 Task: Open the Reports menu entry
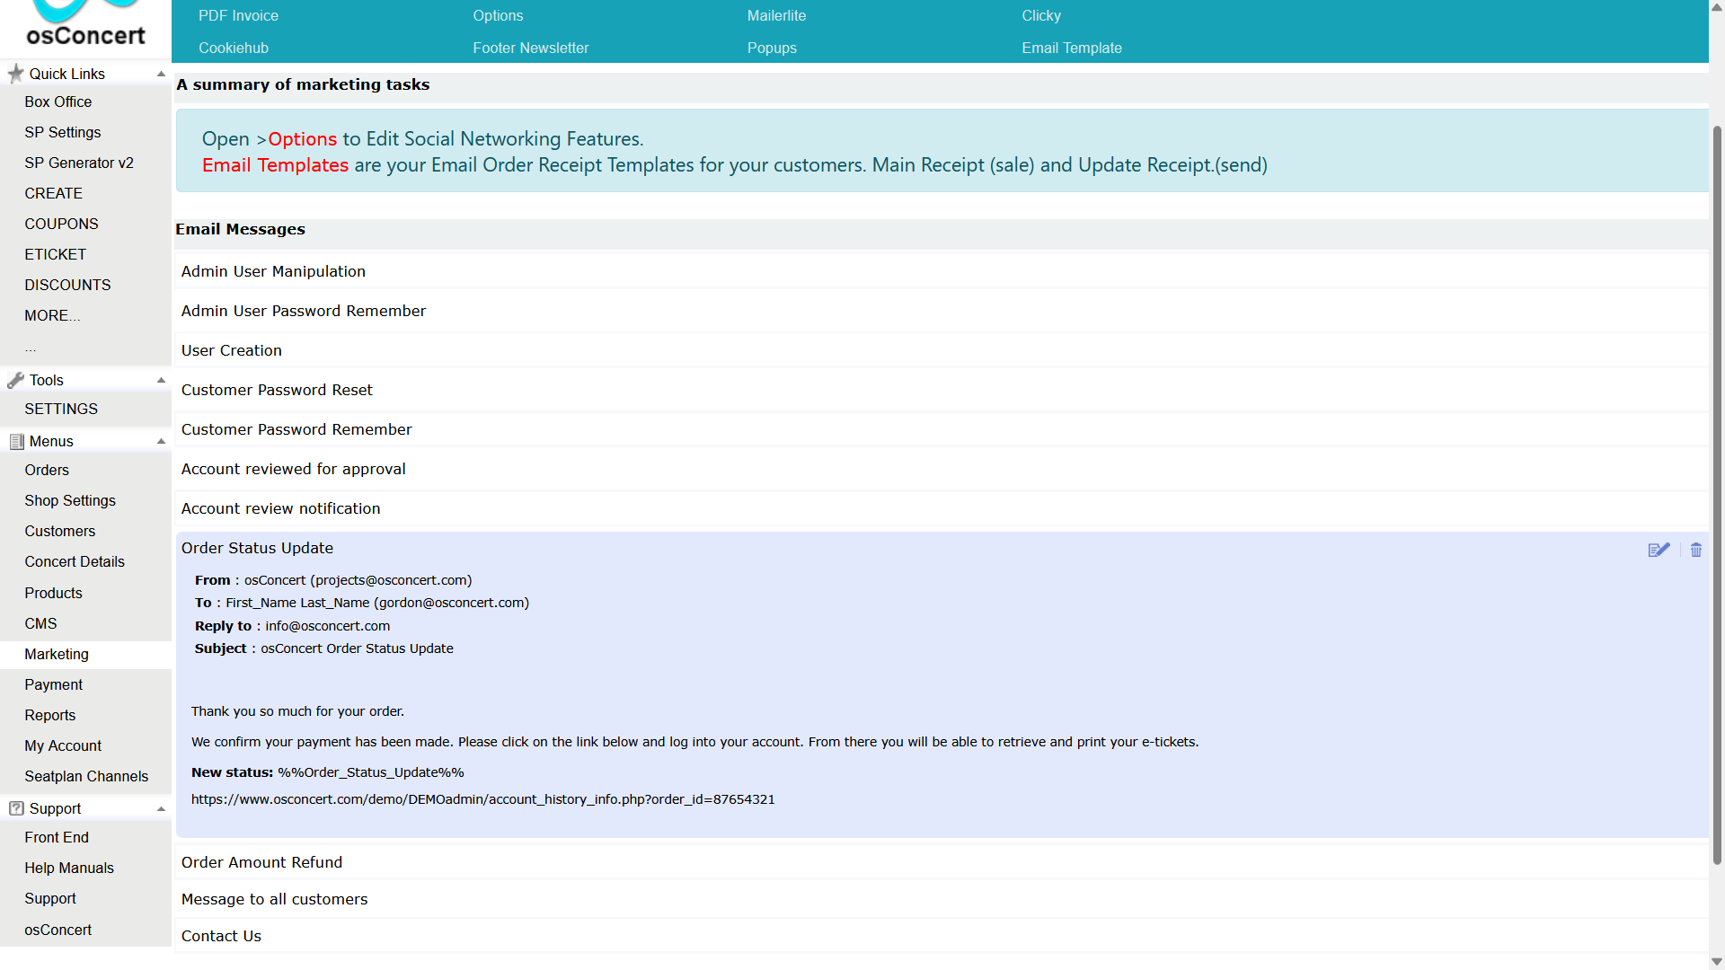click(x=50, y=715)
